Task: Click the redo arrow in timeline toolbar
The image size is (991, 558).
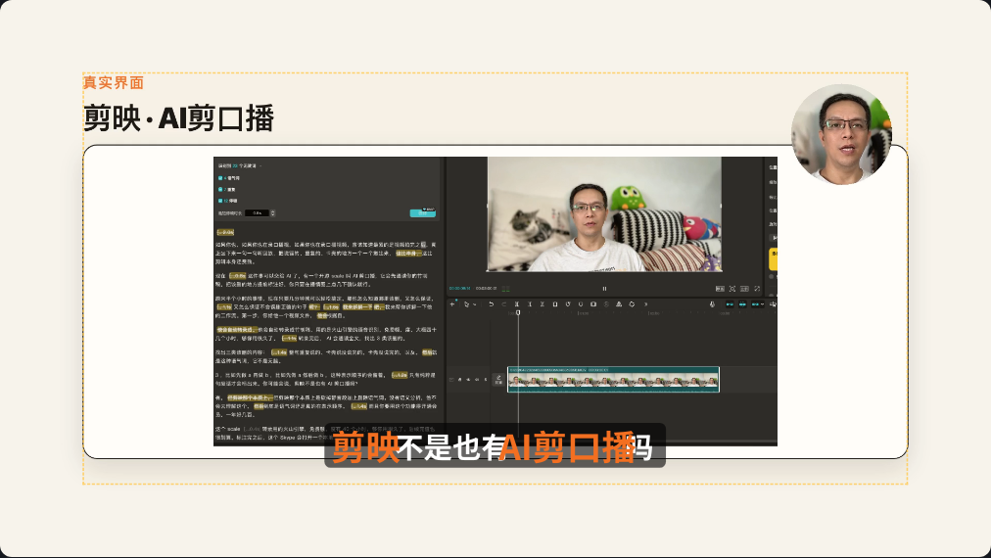Action: 503,303
